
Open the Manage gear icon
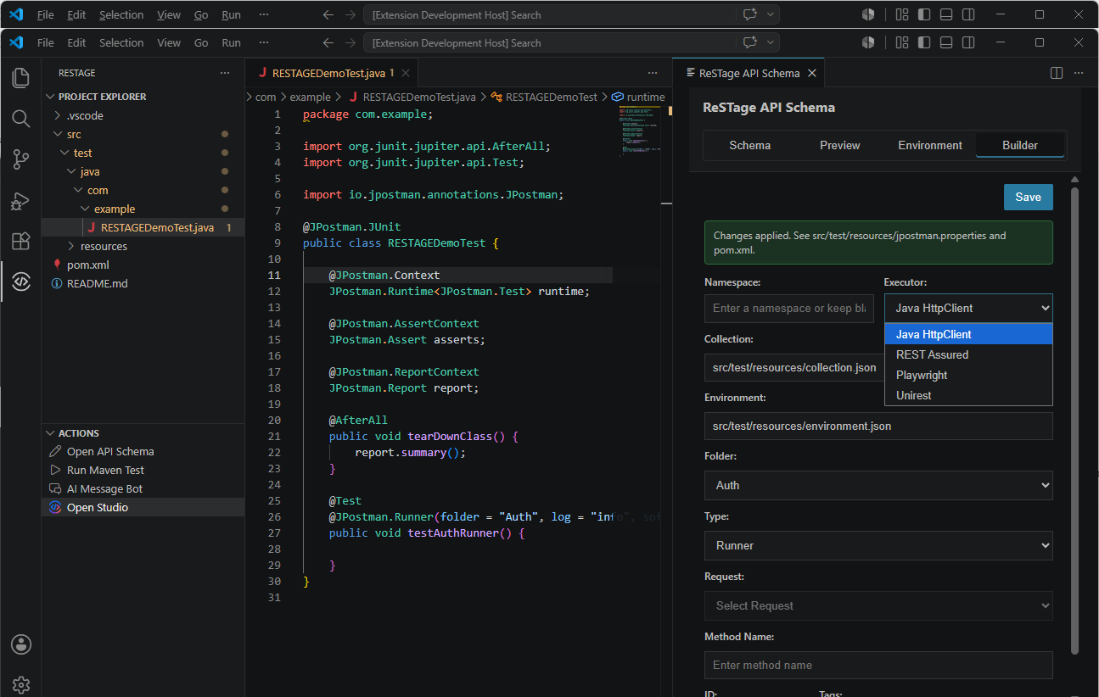click(21, 684)
